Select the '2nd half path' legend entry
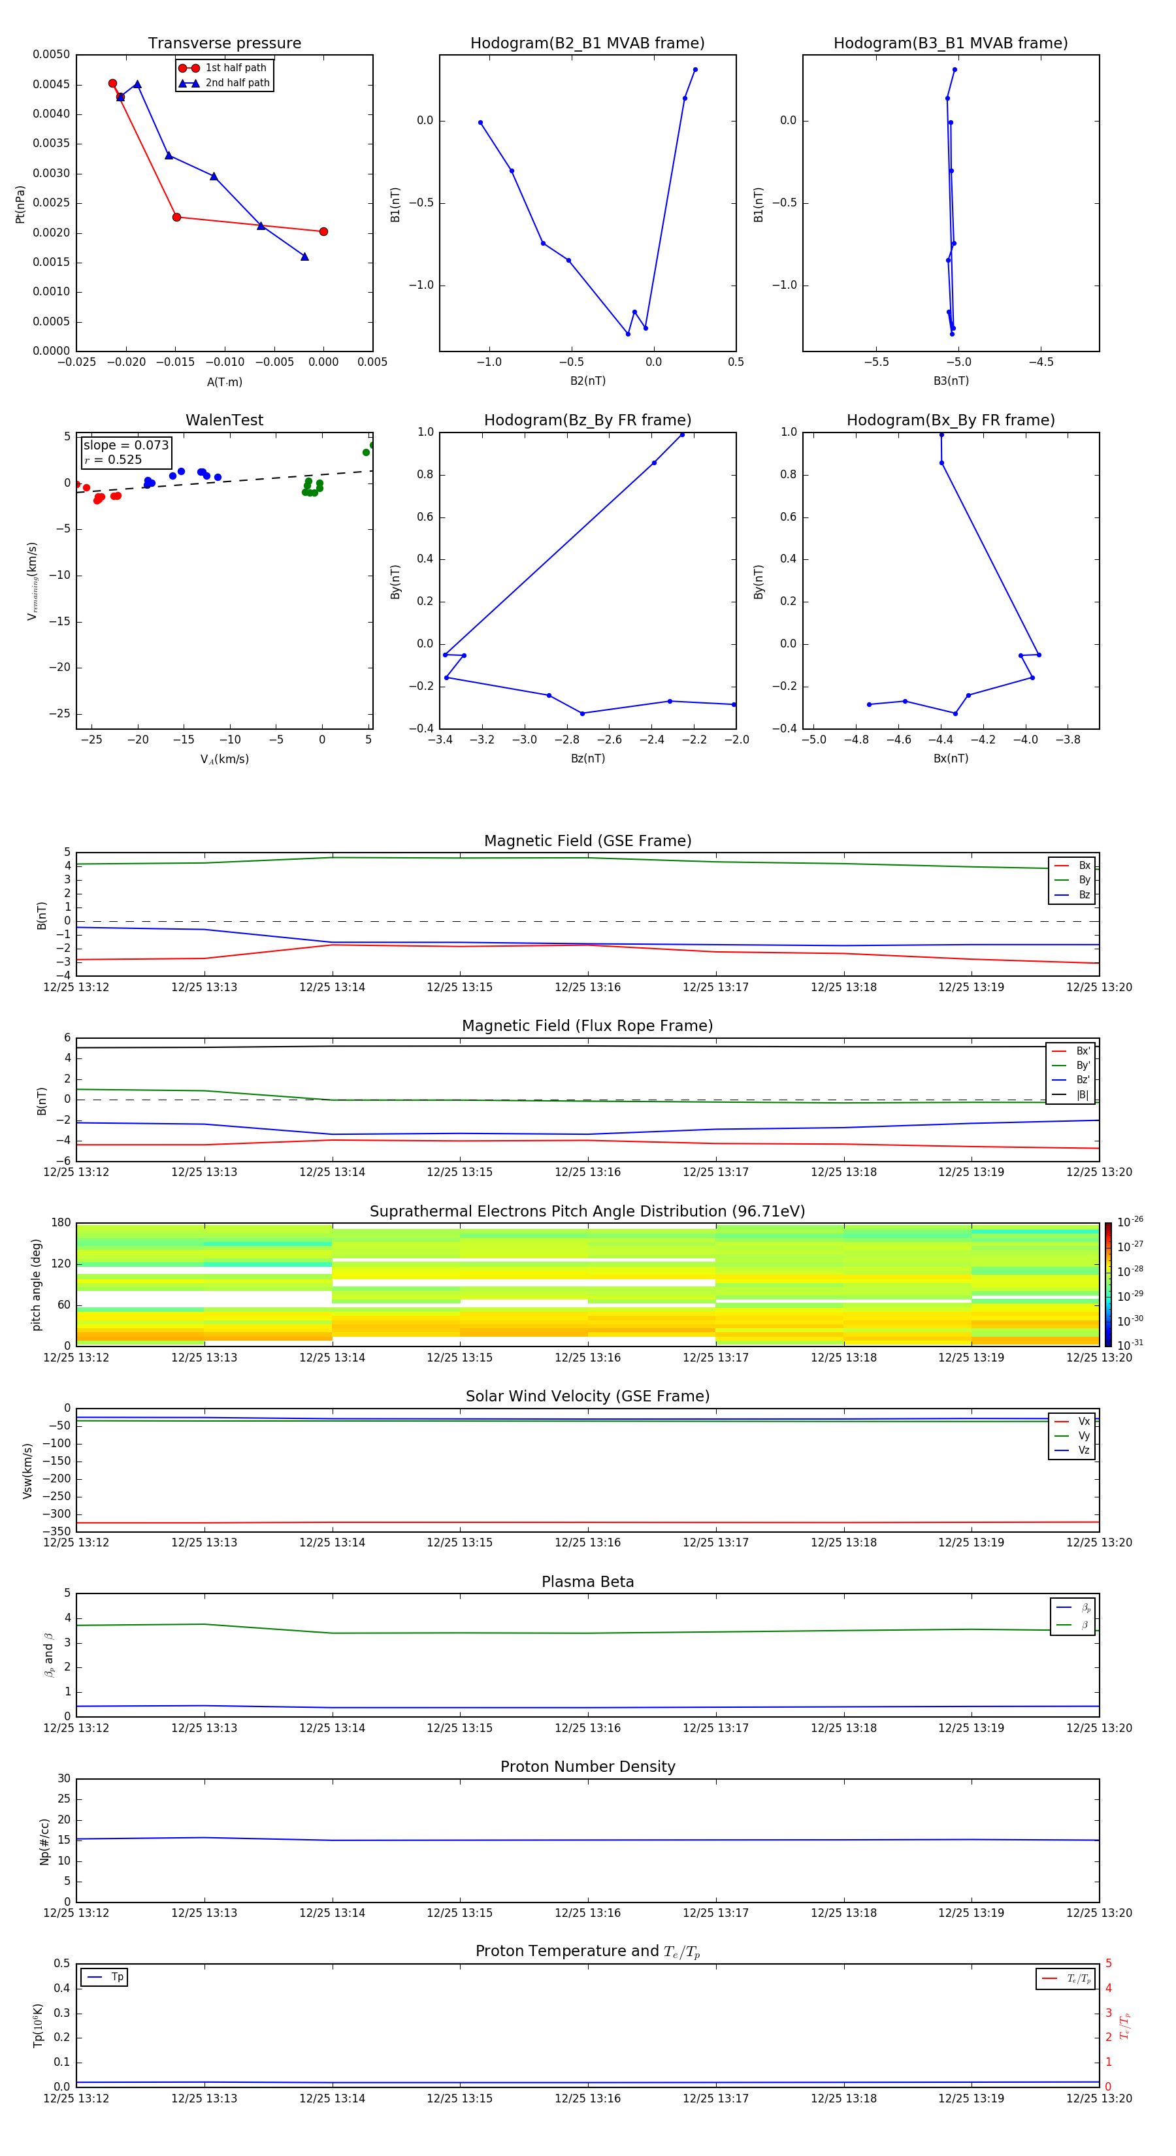 (x=224, y=83)
